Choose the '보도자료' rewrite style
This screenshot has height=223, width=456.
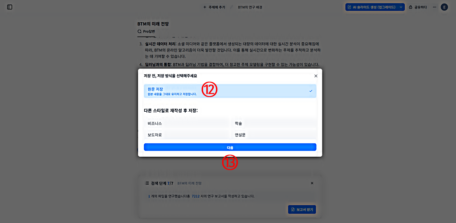(186, 135)
